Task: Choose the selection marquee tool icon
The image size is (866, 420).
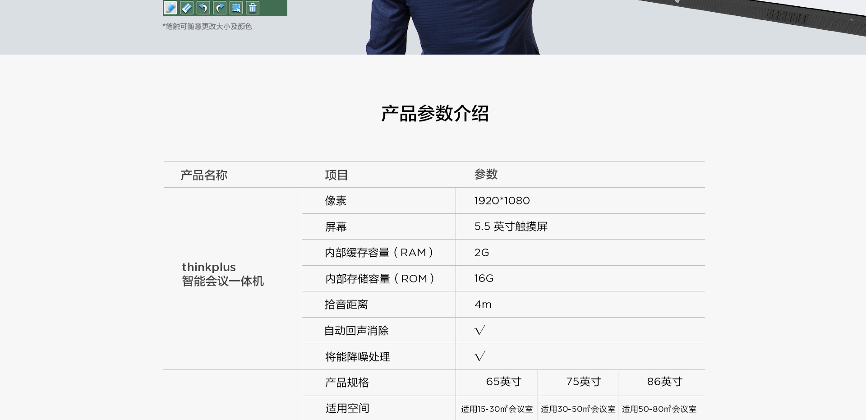Action: coord(236,8)
